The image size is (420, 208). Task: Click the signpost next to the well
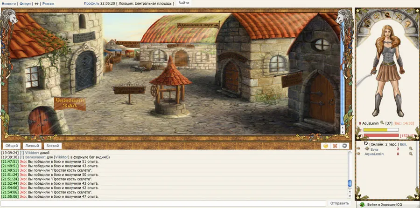129,90
